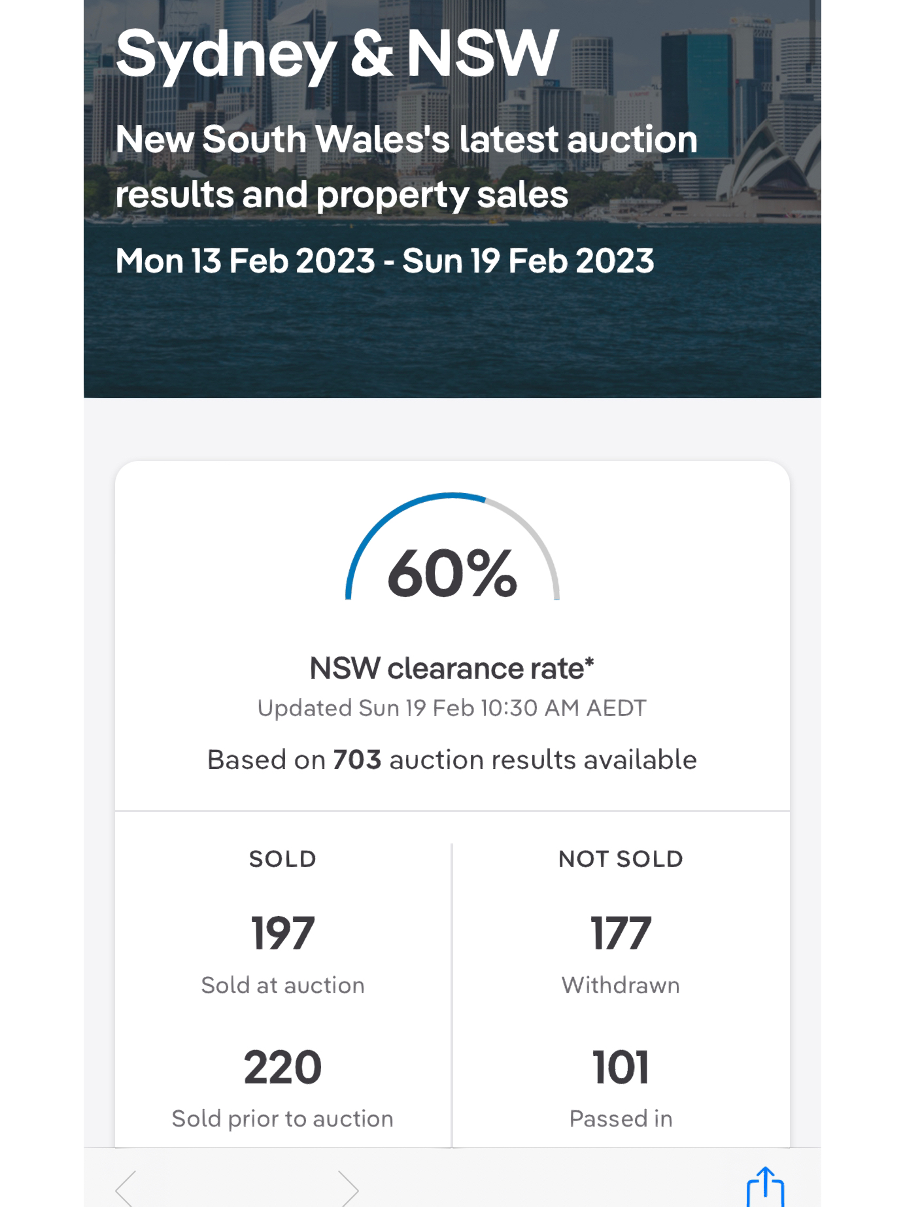Open the share sheet icon
905x1207 pixels.
point(765,1187)
